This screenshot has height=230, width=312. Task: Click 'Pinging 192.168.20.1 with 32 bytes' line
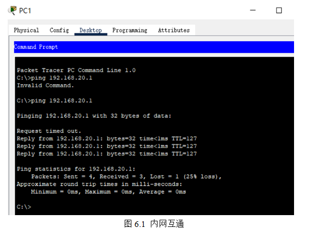pos(94,116)
